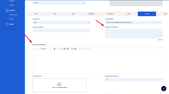The width and height of the screenshot is (169, 94).
Task: Switch to the LIENS tab
Action: 55,14
